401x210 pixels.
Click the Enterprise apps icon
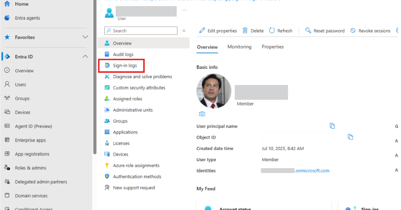(x=7, y=140)
